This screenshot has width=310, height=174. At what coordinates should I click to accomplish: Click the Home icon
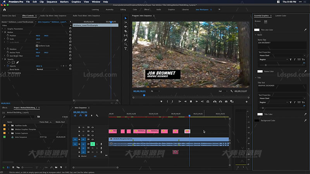pos(5,9)
